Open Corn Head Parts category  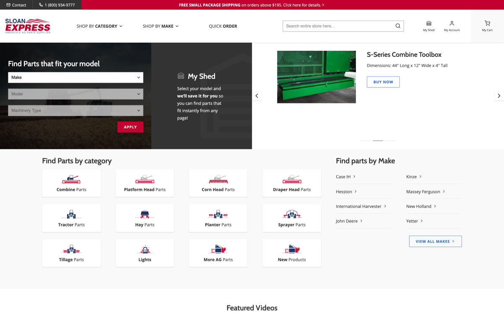click(x=218, y=183)
